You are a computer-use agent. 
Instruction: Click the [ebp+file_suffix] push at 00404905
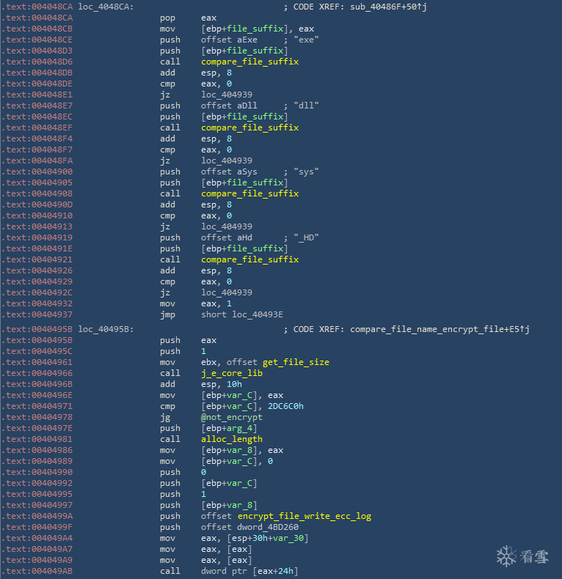pyautogui.click(x=244, y=182)
